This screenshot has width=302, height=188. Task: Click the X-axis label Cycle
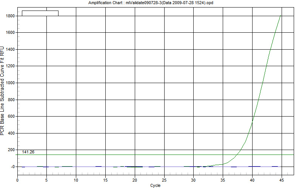155,185
